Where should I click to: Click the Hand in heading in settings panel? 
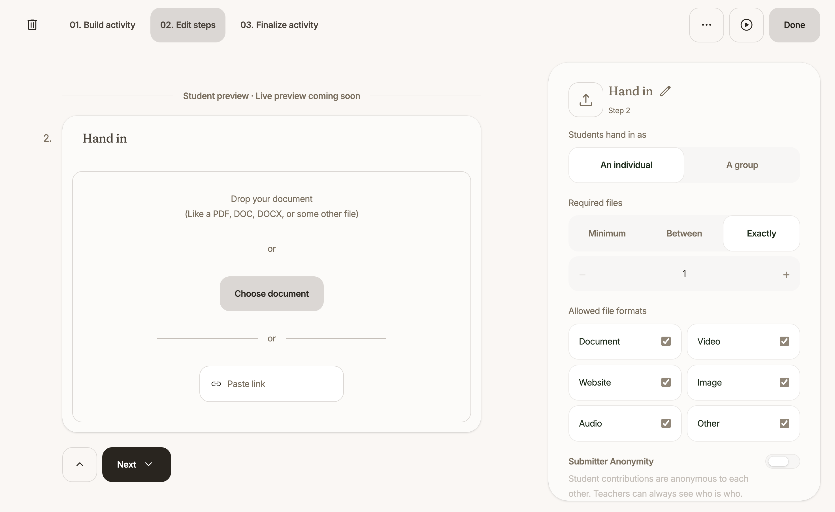630,91
